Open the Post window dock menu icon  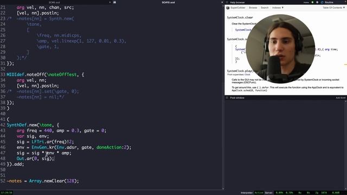click(227, 97)
